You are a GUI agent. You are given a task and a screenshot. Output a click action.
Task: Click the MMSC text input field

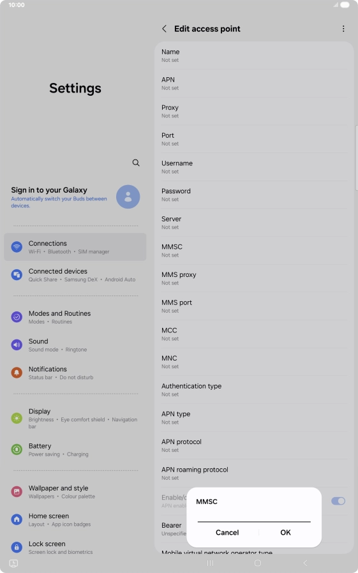pyautogui.click(x=254, y=516)
